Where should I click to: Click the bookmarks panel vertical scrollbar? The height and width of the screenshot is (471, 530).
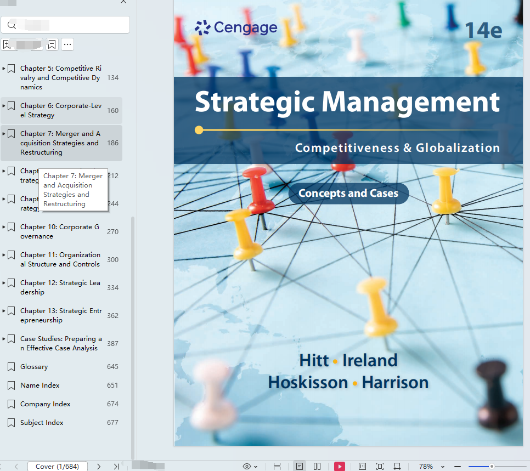pyautogui.click(x=133, y=338)
